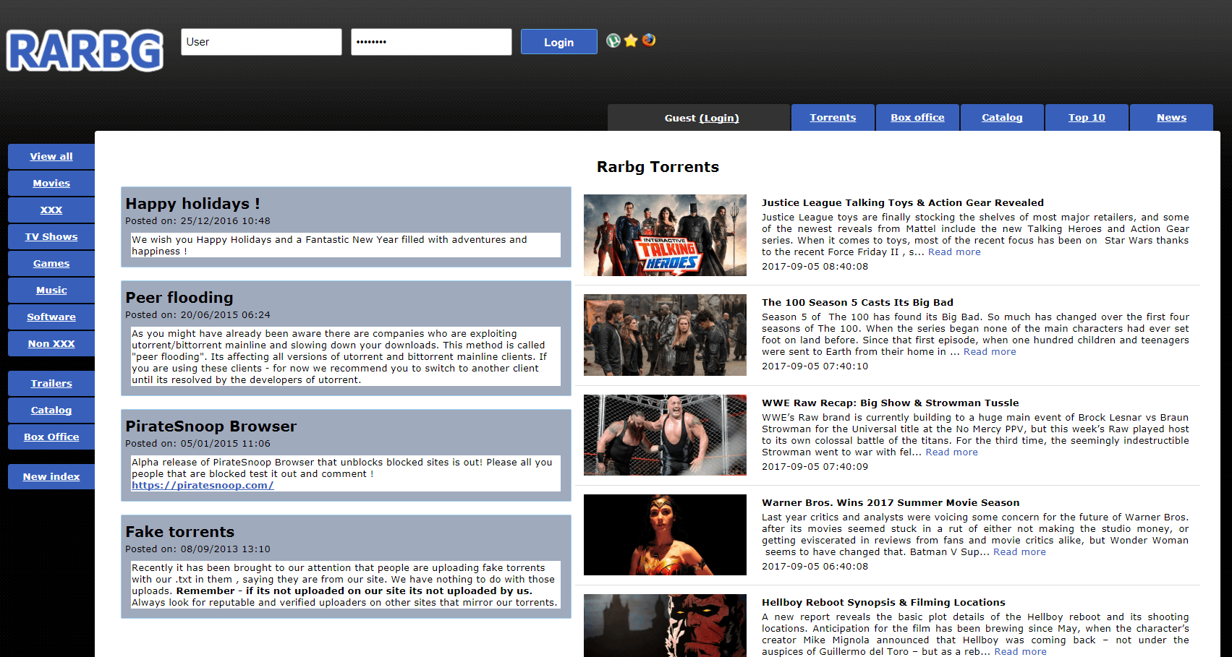Image resolution: width=1232 pixels, height=657 pixels.
Task: Click Read more on Justice League article
Action: (x=953, y=252)
